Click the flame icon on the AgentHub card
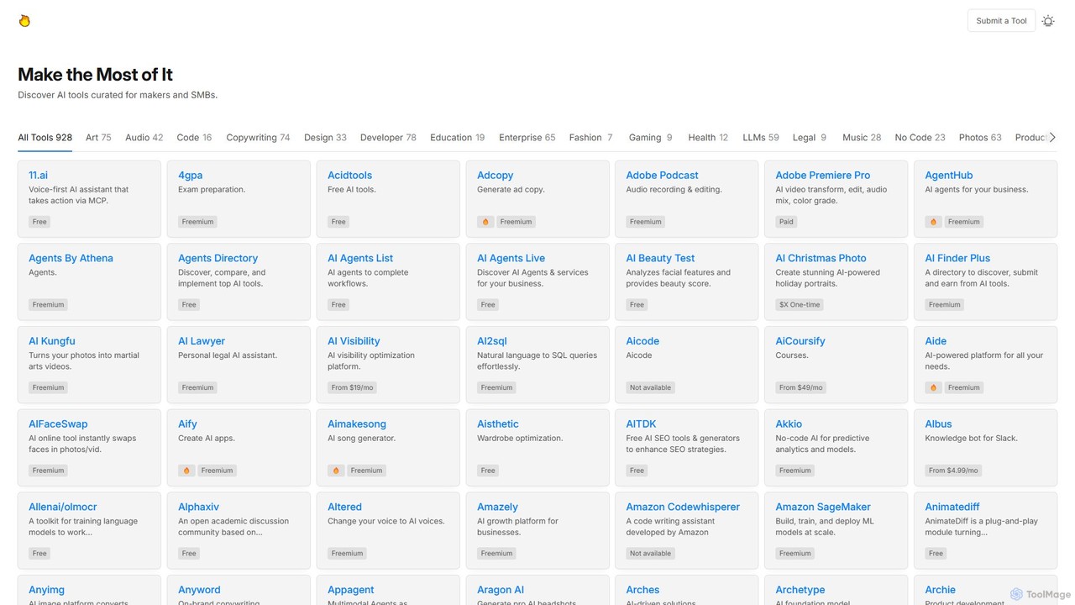Screen dimensions: 1075x605 [933, 222]
